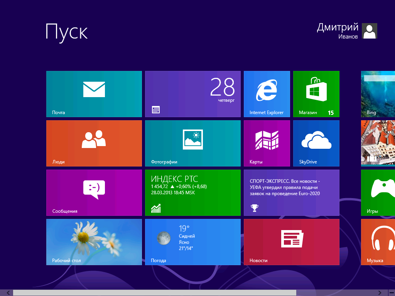Open the Новости news tile
Screen dimensions: 395x296
tap(292, 242)
